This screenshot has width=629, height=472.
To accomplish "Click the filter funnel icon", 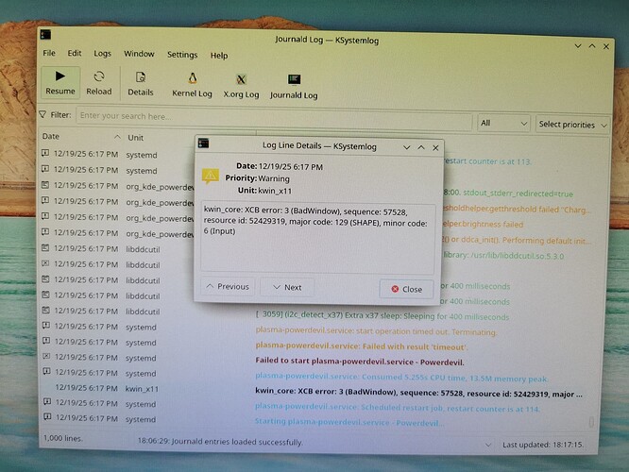I will pyautogui.click(x=43, y=115).
